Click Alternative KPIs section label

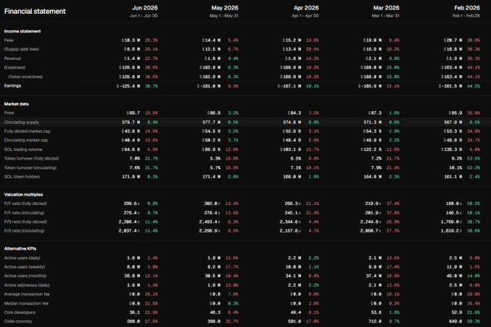click(20, 249)
